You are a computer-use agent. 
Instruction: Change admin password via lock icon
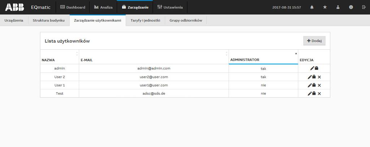(317, 68)
